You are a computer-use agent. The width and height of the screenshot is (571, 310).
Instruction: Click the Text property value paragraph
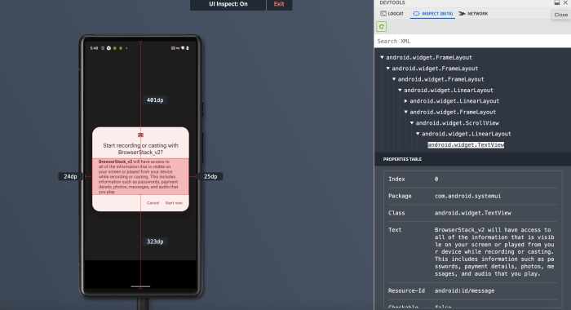494,252
